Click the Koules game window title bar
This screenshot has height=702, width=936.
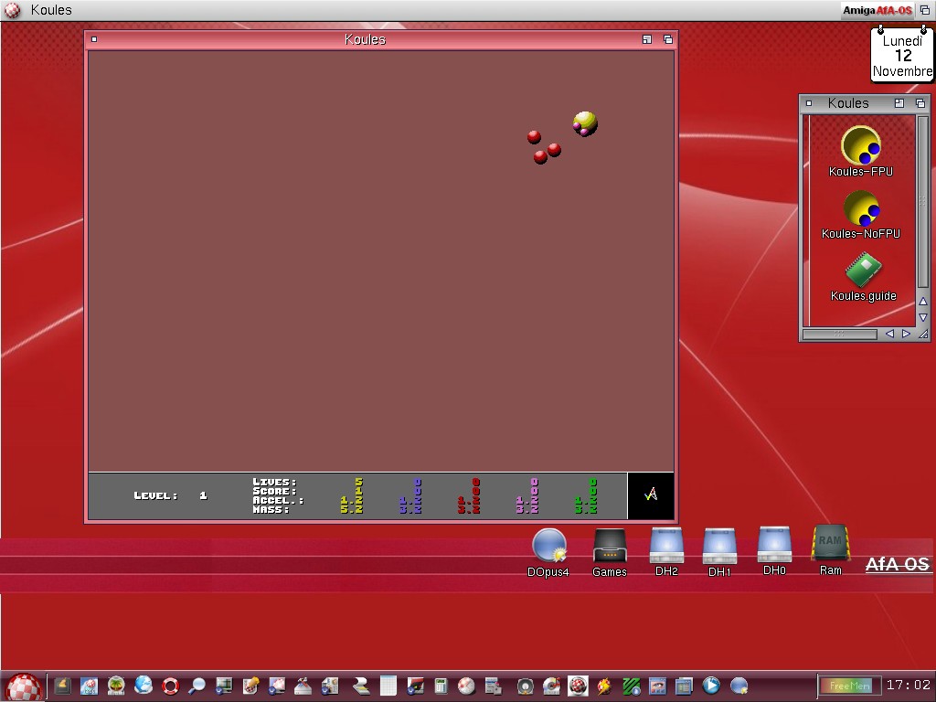[x=366, y=39]
